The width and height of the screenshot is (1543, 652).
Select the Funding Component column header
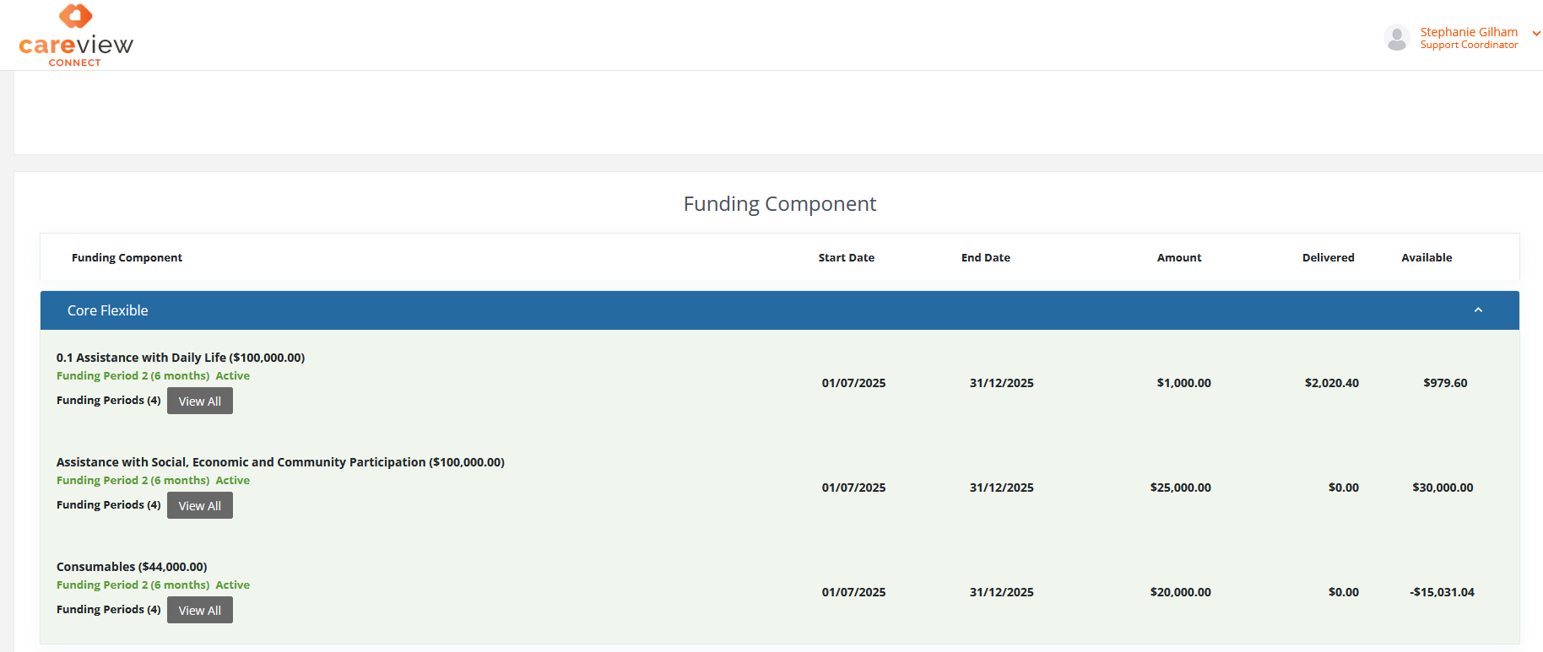coord(127,257)
